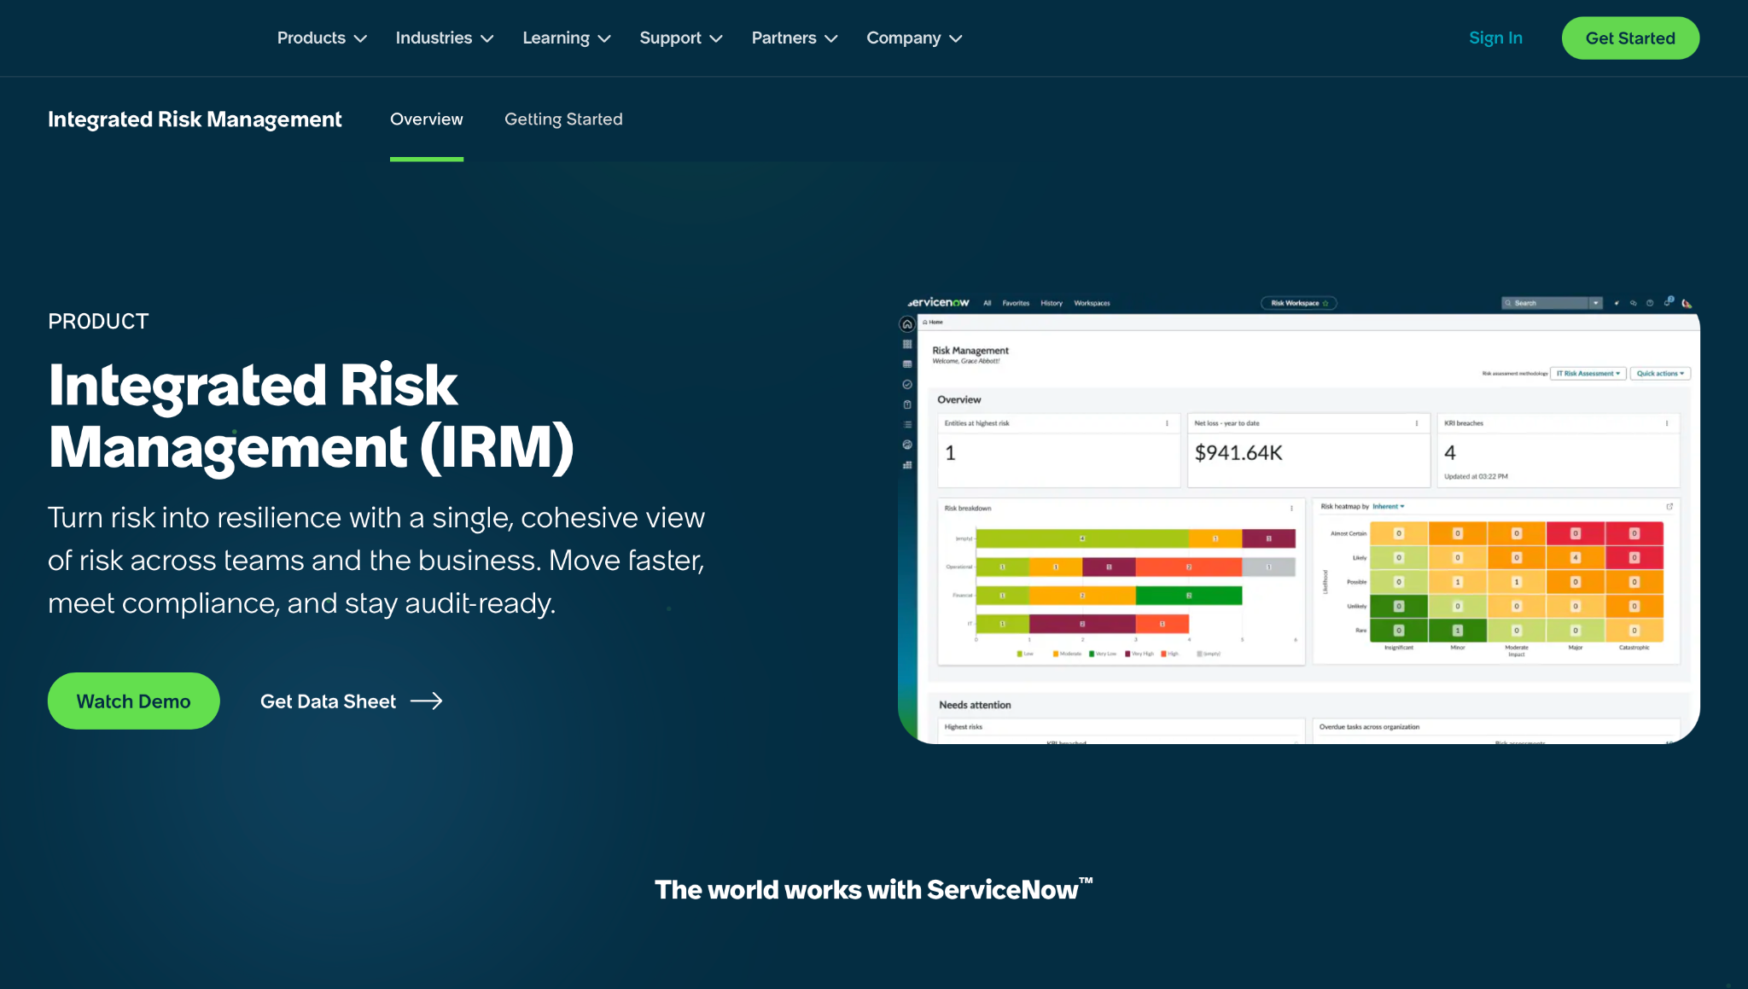
Task: Click the Watch Demo button
Action: (x=134, y=701)
